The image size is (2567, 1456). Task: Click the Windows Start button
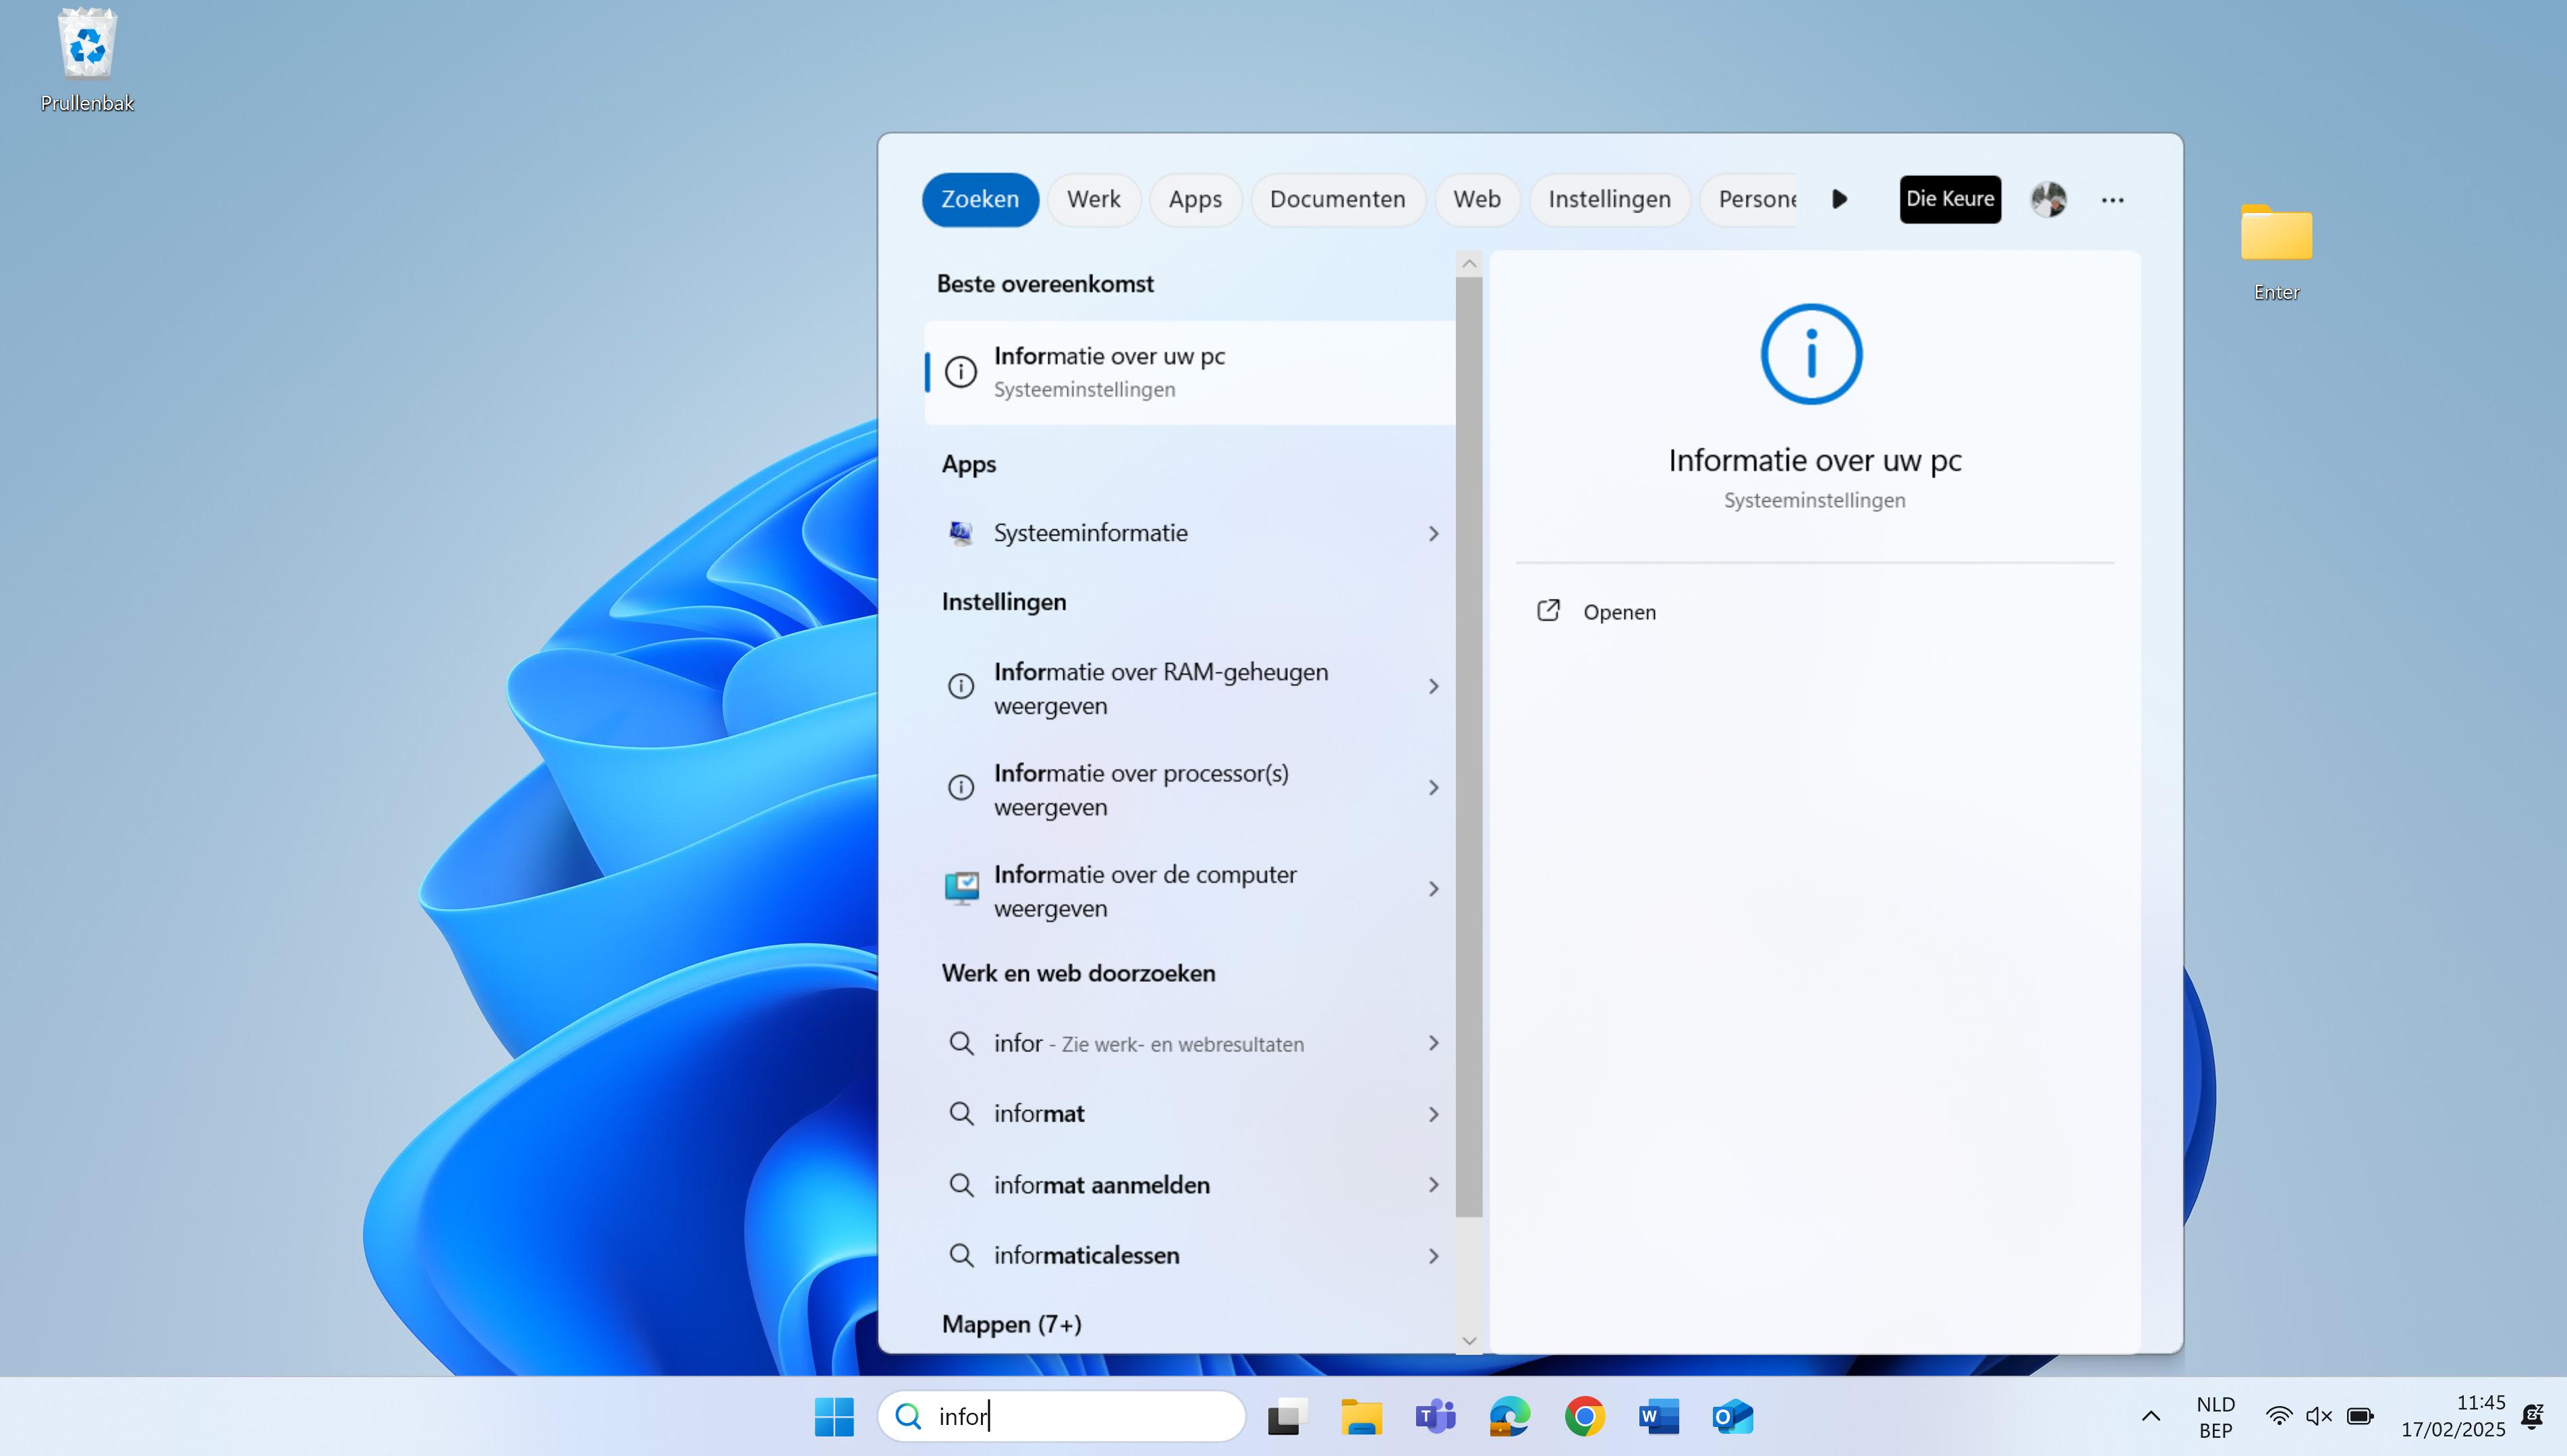pos(835,1416)
